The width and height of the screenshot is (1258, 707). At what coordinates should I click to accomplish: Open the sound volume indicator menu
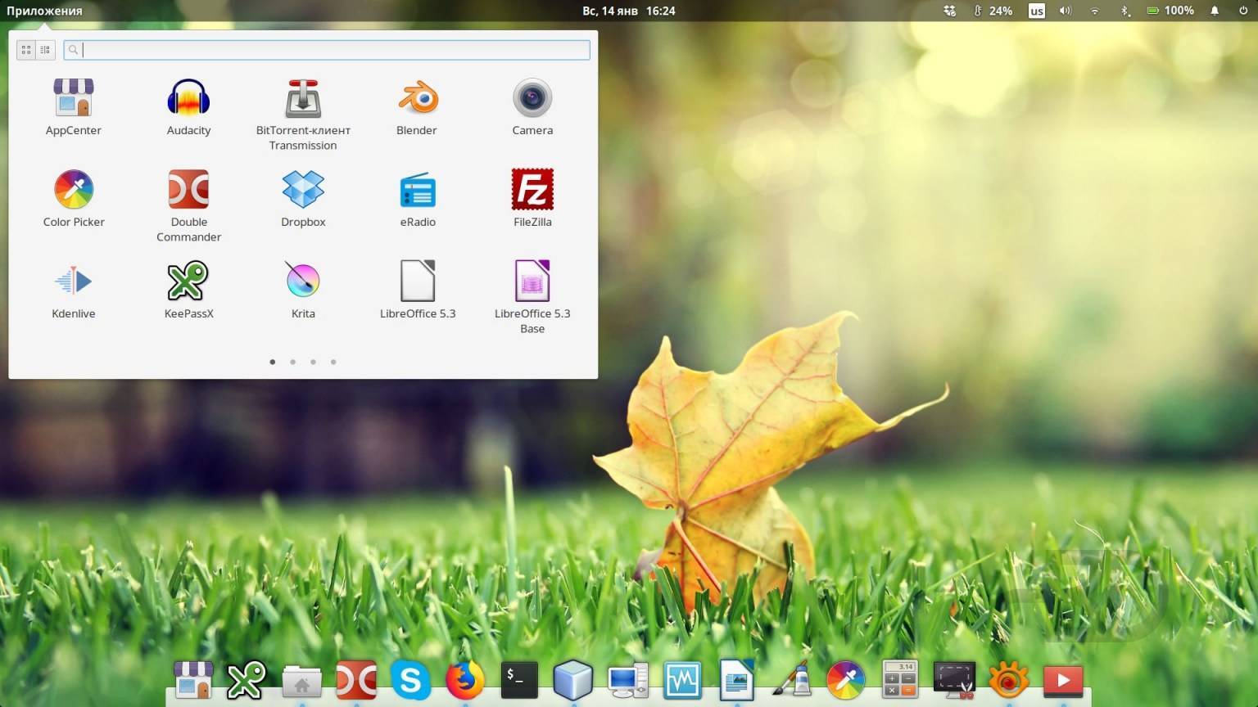(1065, 11)
